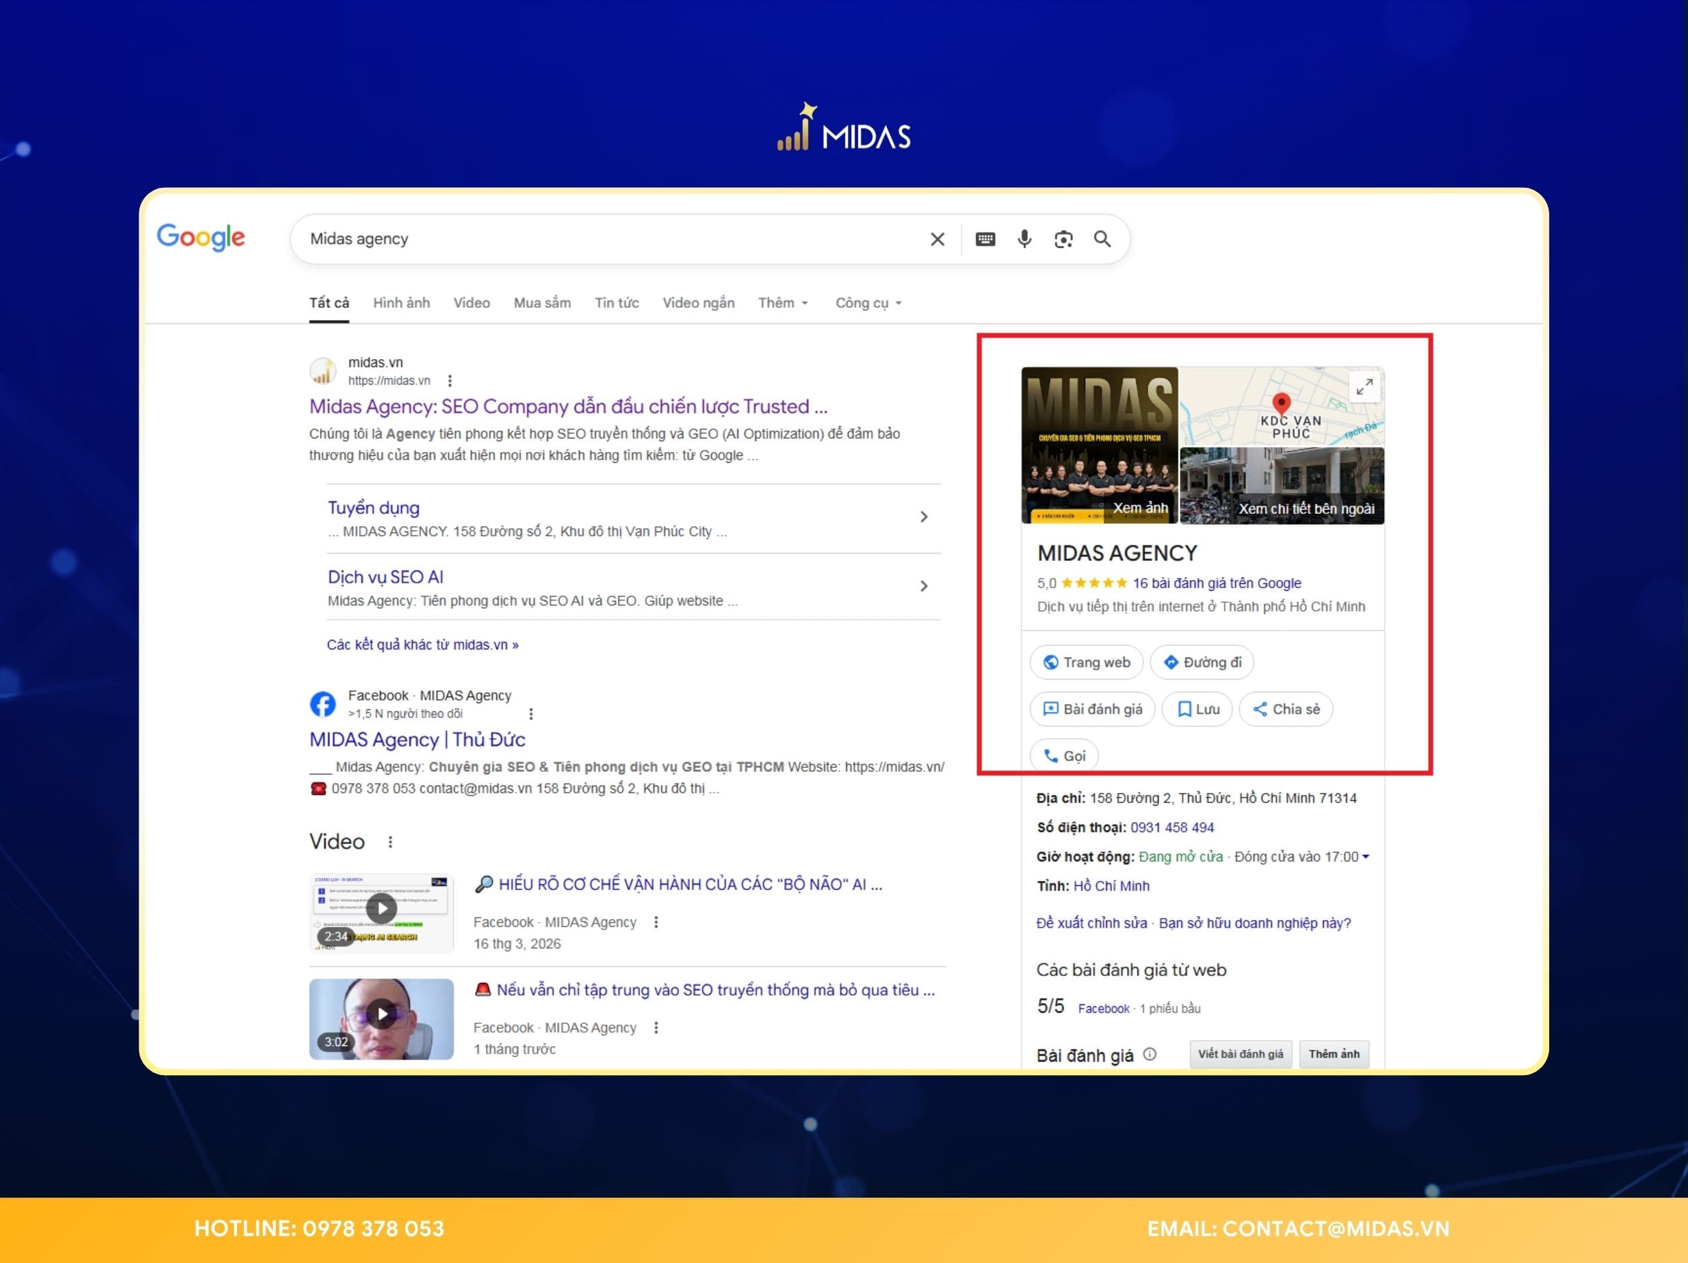Switch to the Video ngắn tab
Viewport: 1688px width, 1263px height.
(699, 303)
